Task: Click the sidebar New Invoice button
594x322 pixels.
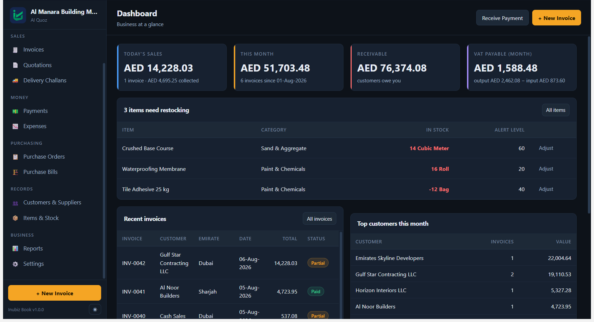Action: pyautogui.click(x=55, y=293)
